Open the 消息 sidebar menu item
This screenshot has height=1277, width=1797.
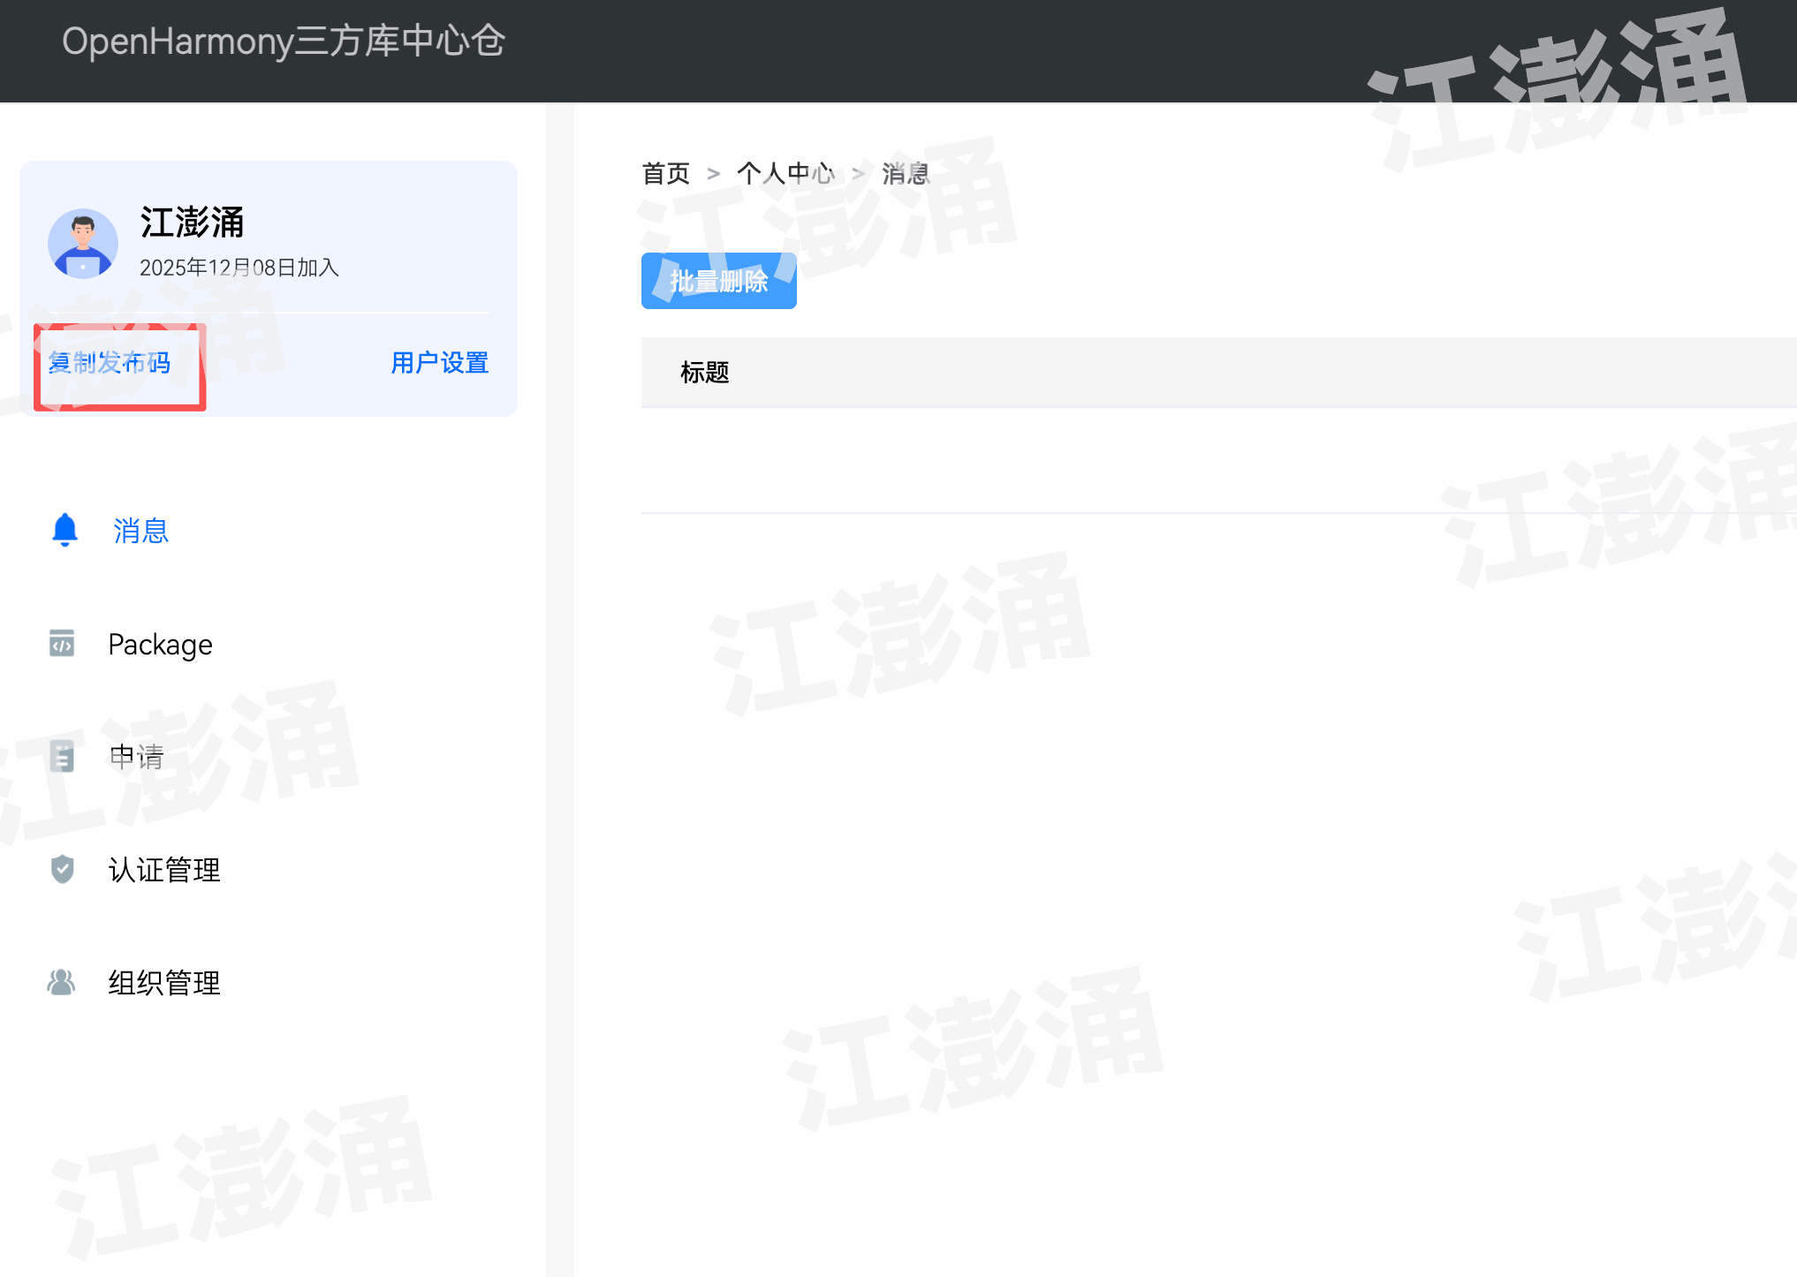point(140,531)
